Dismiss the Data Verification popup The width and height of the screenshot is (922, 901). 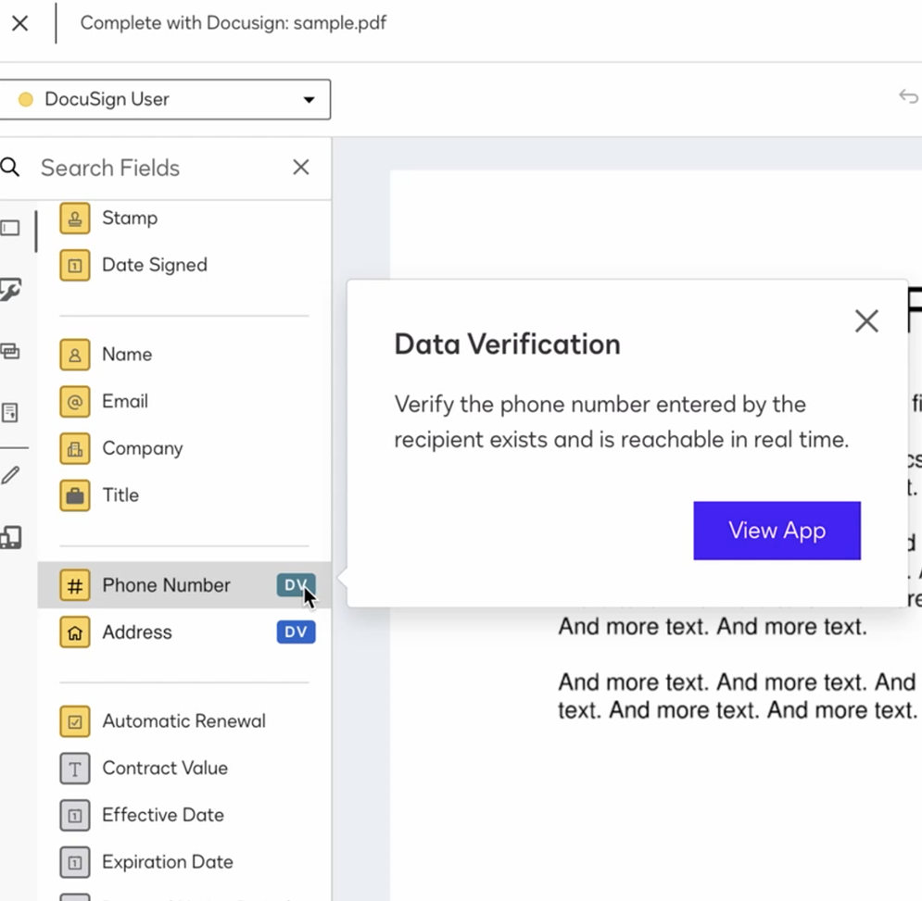coord(865,320)
